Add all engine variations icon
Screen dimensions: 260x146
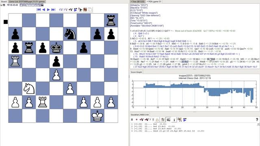[146, 120]
